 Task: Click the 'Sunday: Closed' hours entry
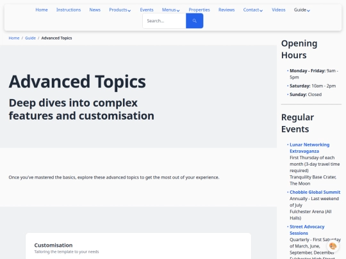[306, 95]
